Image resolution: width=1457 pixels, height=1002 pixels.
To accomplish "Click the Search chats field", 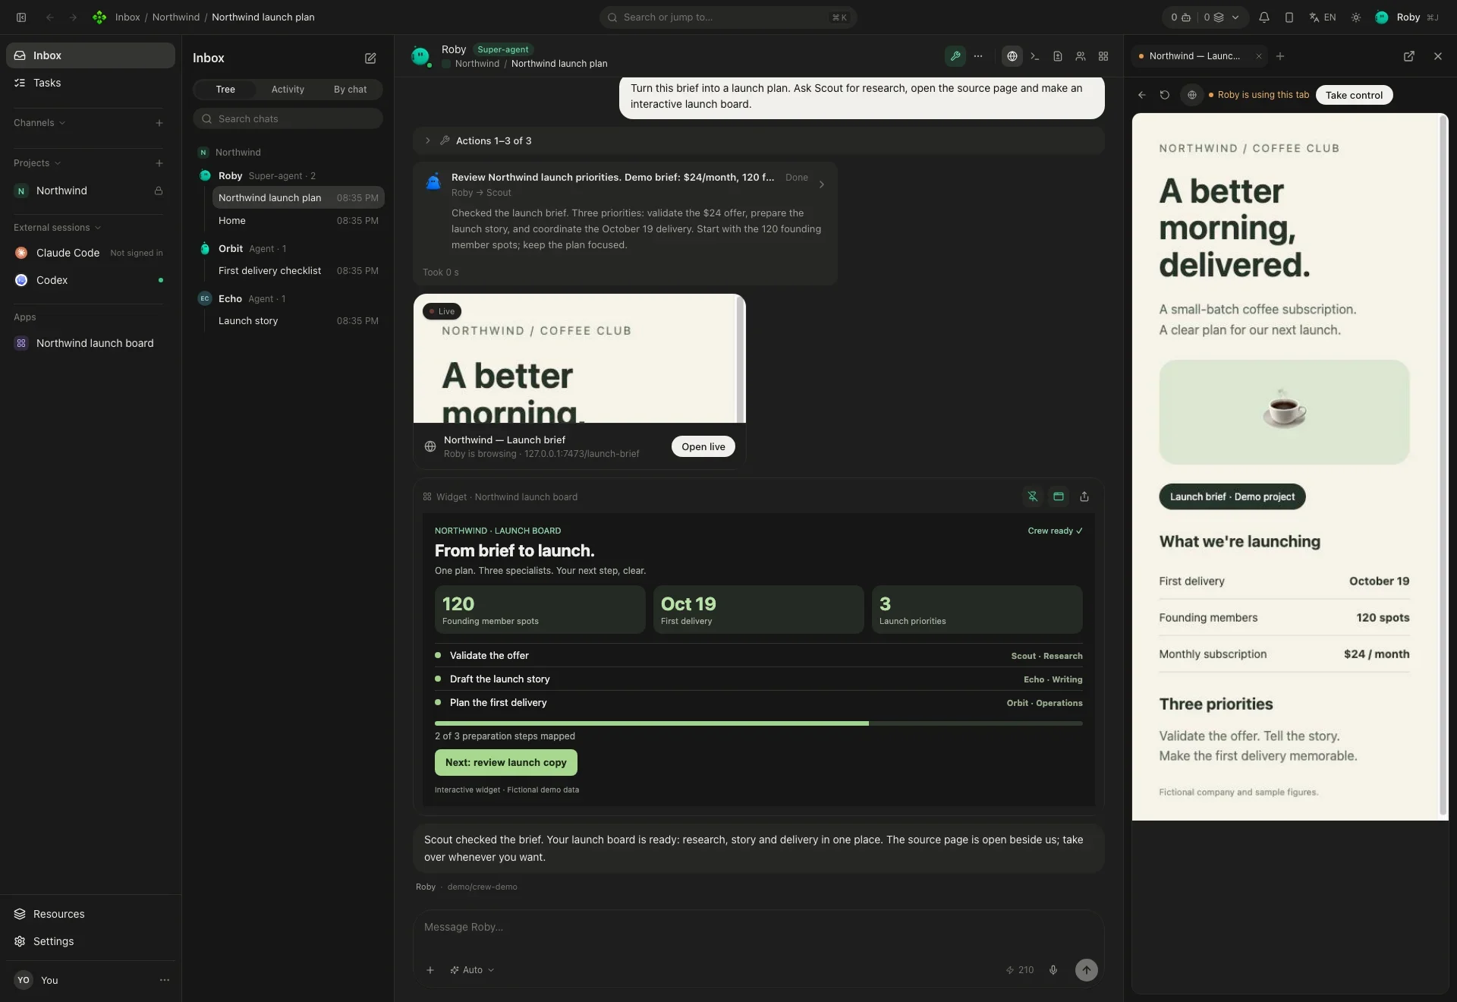I will pyautogui.click(x=288, y=119).
